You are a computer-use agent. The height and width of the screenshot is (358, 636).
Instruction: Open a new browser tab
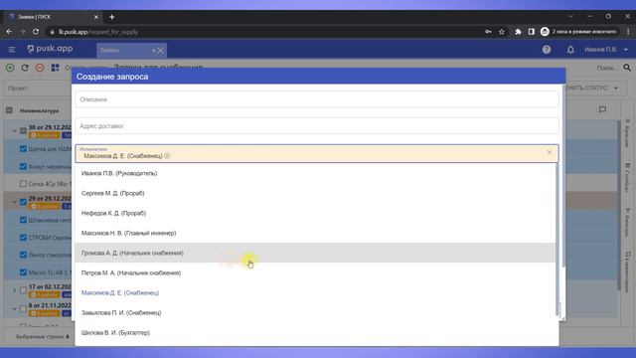[112, 17]
